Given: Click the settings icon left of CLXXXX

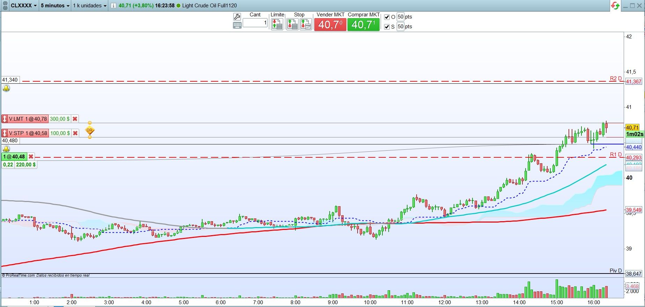Looking at the screenshot, I should 5,6.
